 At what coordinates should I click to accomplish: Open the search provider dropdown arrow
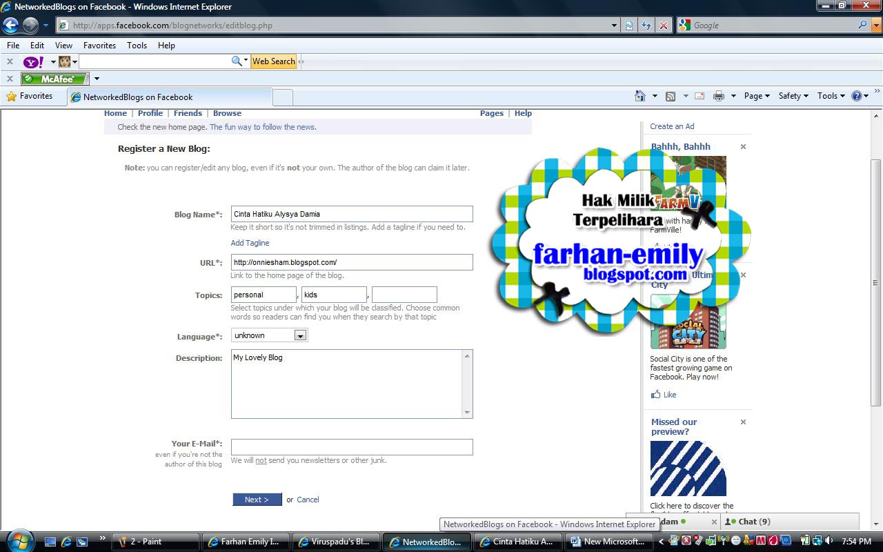(x=875, y=25)
